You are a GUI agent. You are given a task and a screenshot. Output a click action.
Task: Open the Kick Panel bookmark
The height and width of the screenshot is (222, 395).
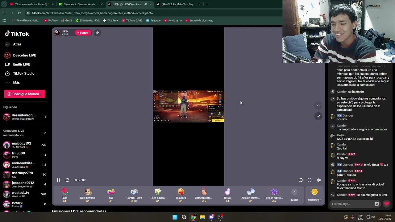[x=111, y=21]
